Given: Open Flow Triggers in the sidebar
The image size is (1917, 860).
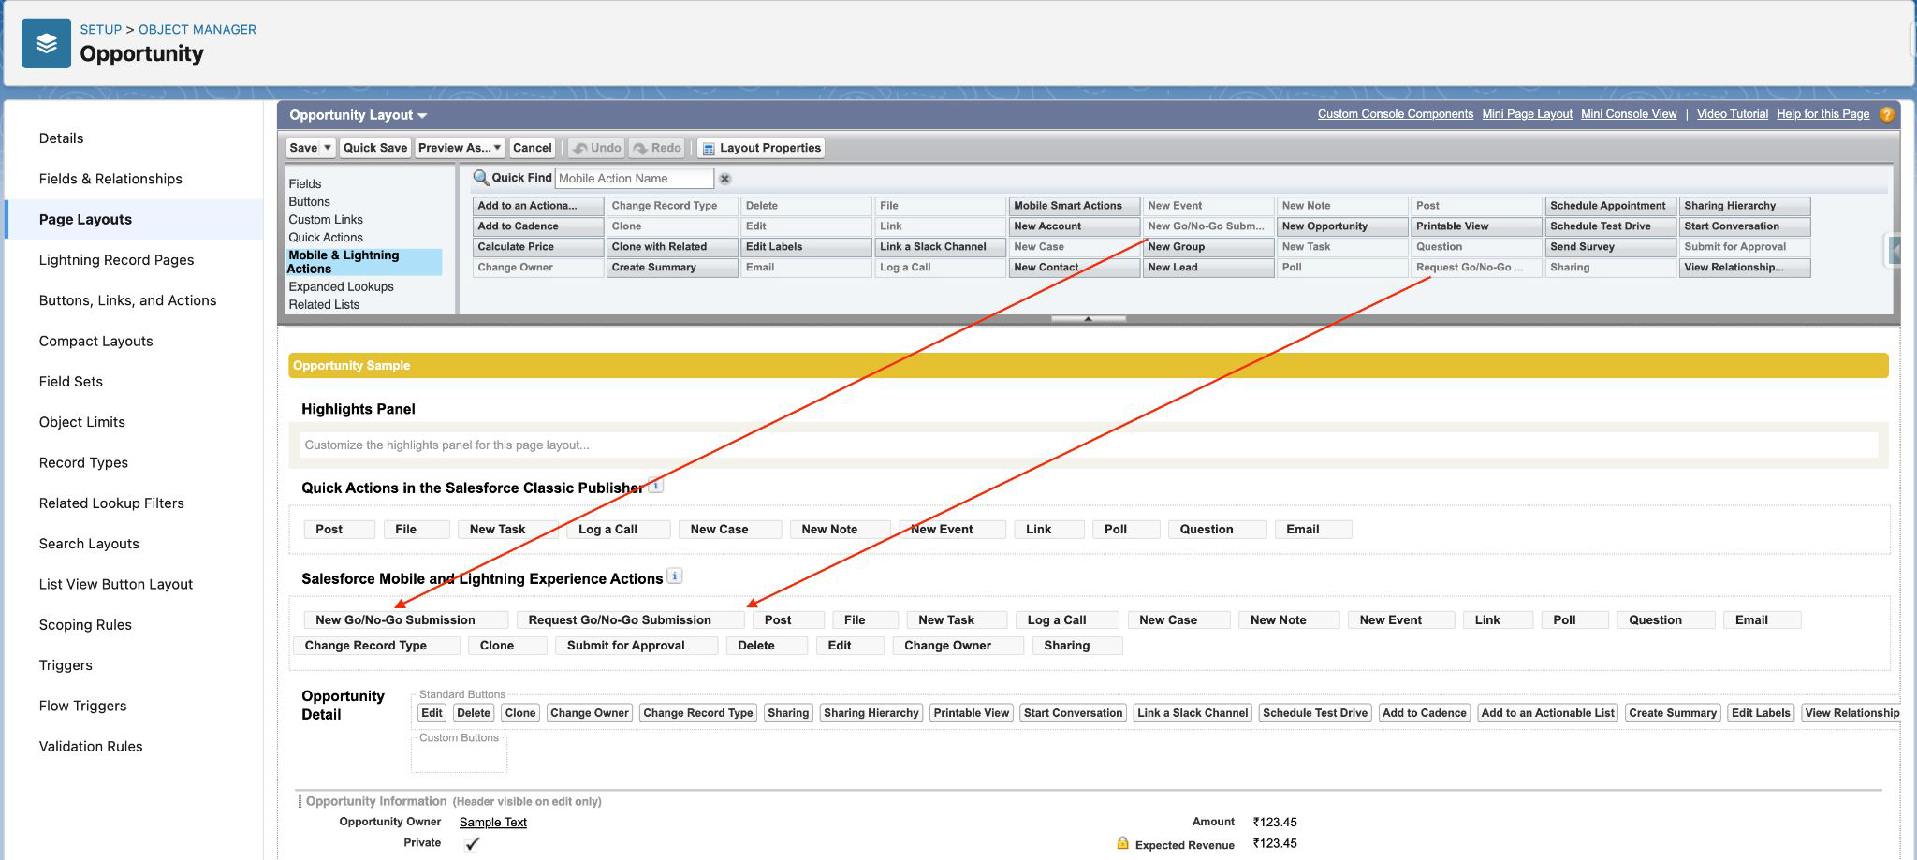Looking at the screenshot, I should 82,706.
